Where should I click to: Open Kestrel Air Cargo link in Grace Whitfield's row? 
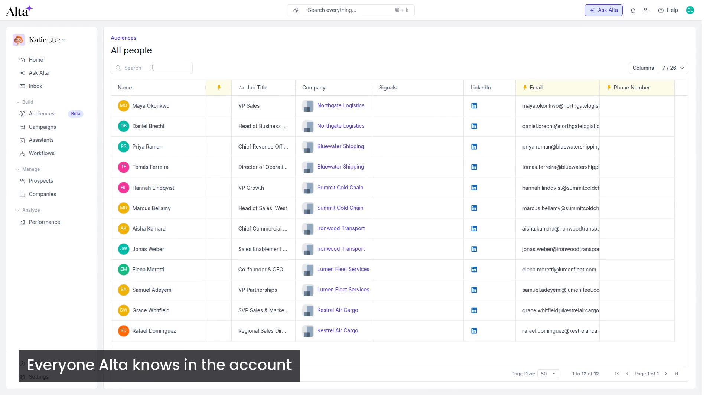[x=338, y=310]
